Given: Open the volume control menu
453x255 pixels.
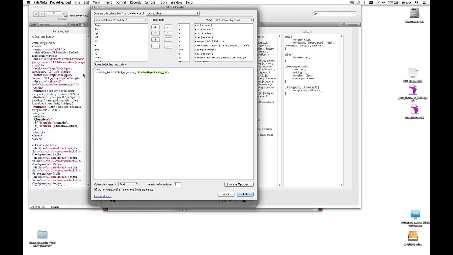Looking at the screenshot, I should (x=384, y=2).
